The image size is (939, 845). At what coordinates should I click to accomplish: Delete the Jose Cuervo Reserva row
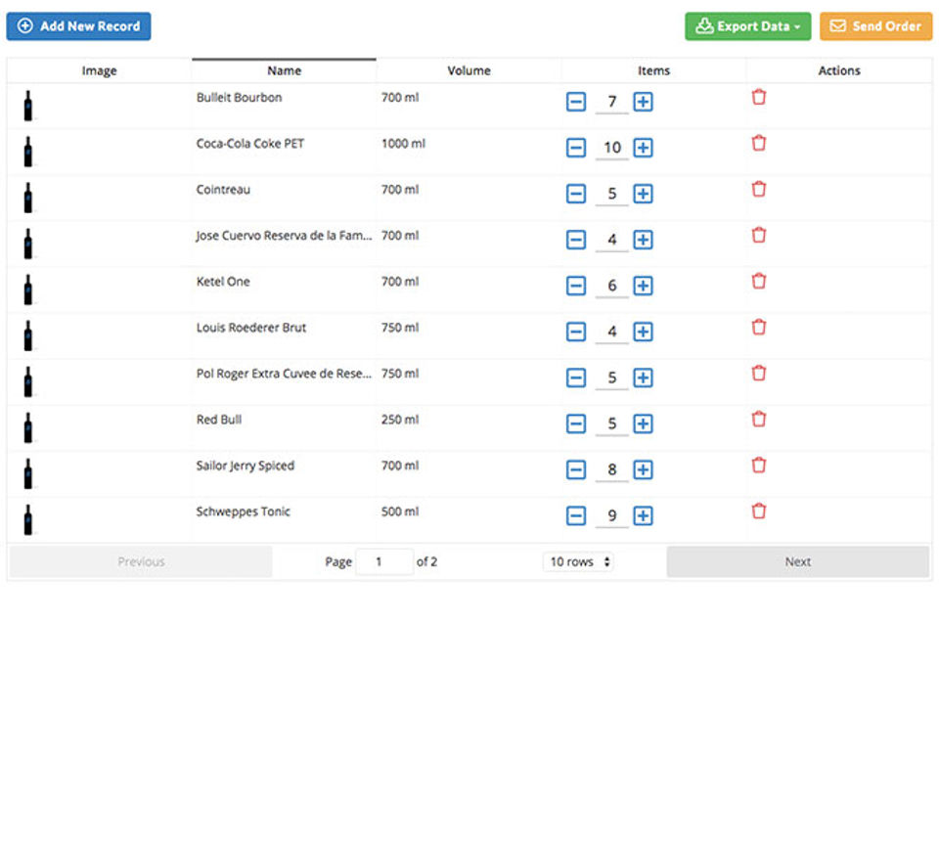(x=759, y=236)
